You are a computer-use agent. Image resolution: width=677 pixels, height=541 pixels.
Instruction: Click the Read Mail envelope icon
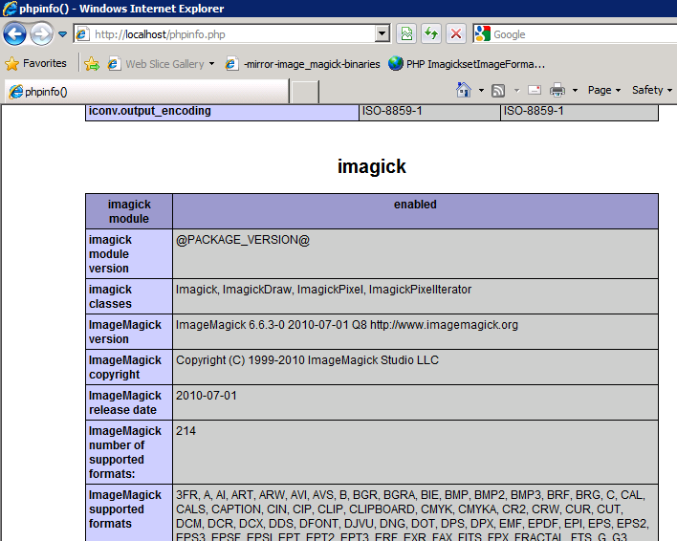(535, 90)
